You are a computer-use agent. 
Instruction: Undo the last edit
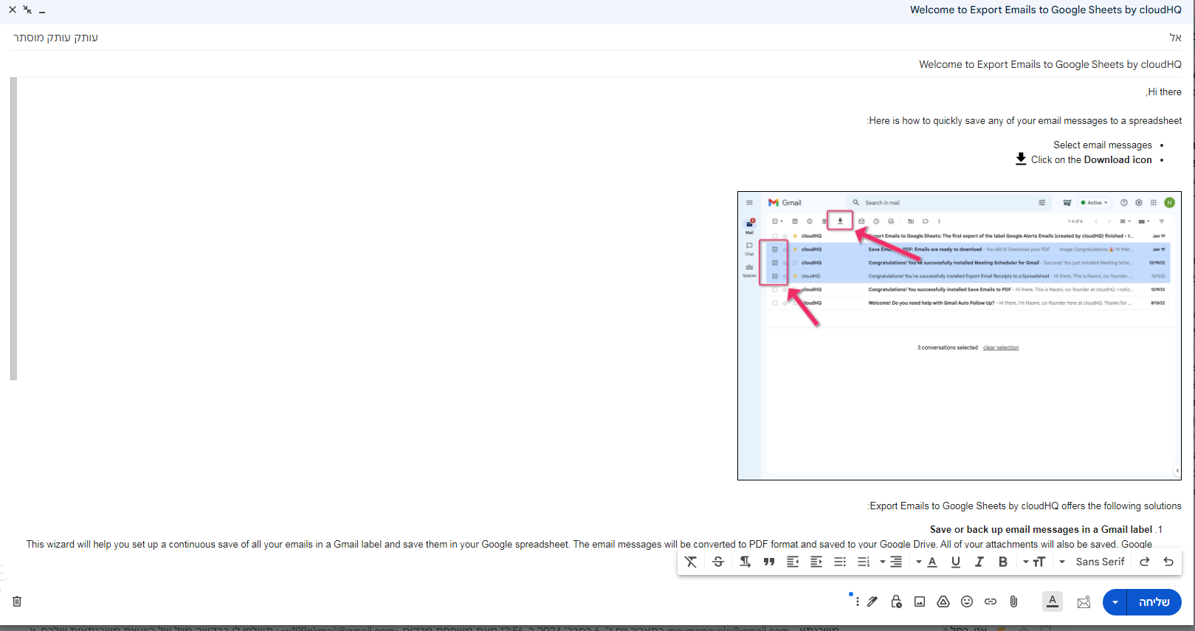pos(1168,562)
